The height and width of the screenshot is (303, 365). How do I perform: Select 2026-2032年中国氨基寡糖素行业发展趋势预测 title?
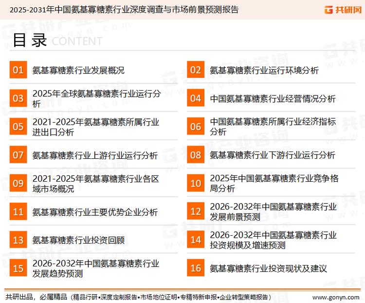pos(96,268)
